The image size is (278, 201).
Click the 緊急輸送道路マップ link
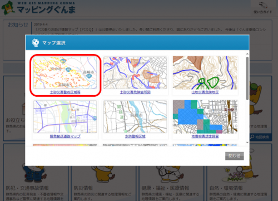click(x=65, y=136)
